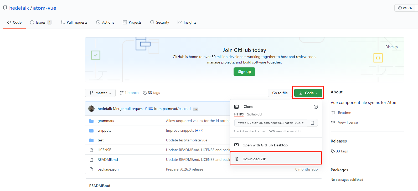418x191 pixels.
Task: Open the LICENSE file
Action: pyautogui.click(x=104, y=150)
